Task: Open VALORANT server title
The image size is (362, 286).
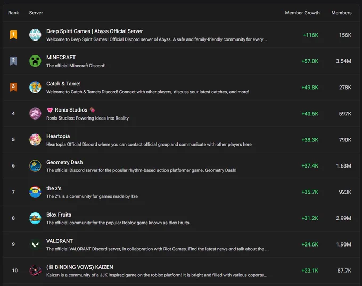Action: point(60,241)
